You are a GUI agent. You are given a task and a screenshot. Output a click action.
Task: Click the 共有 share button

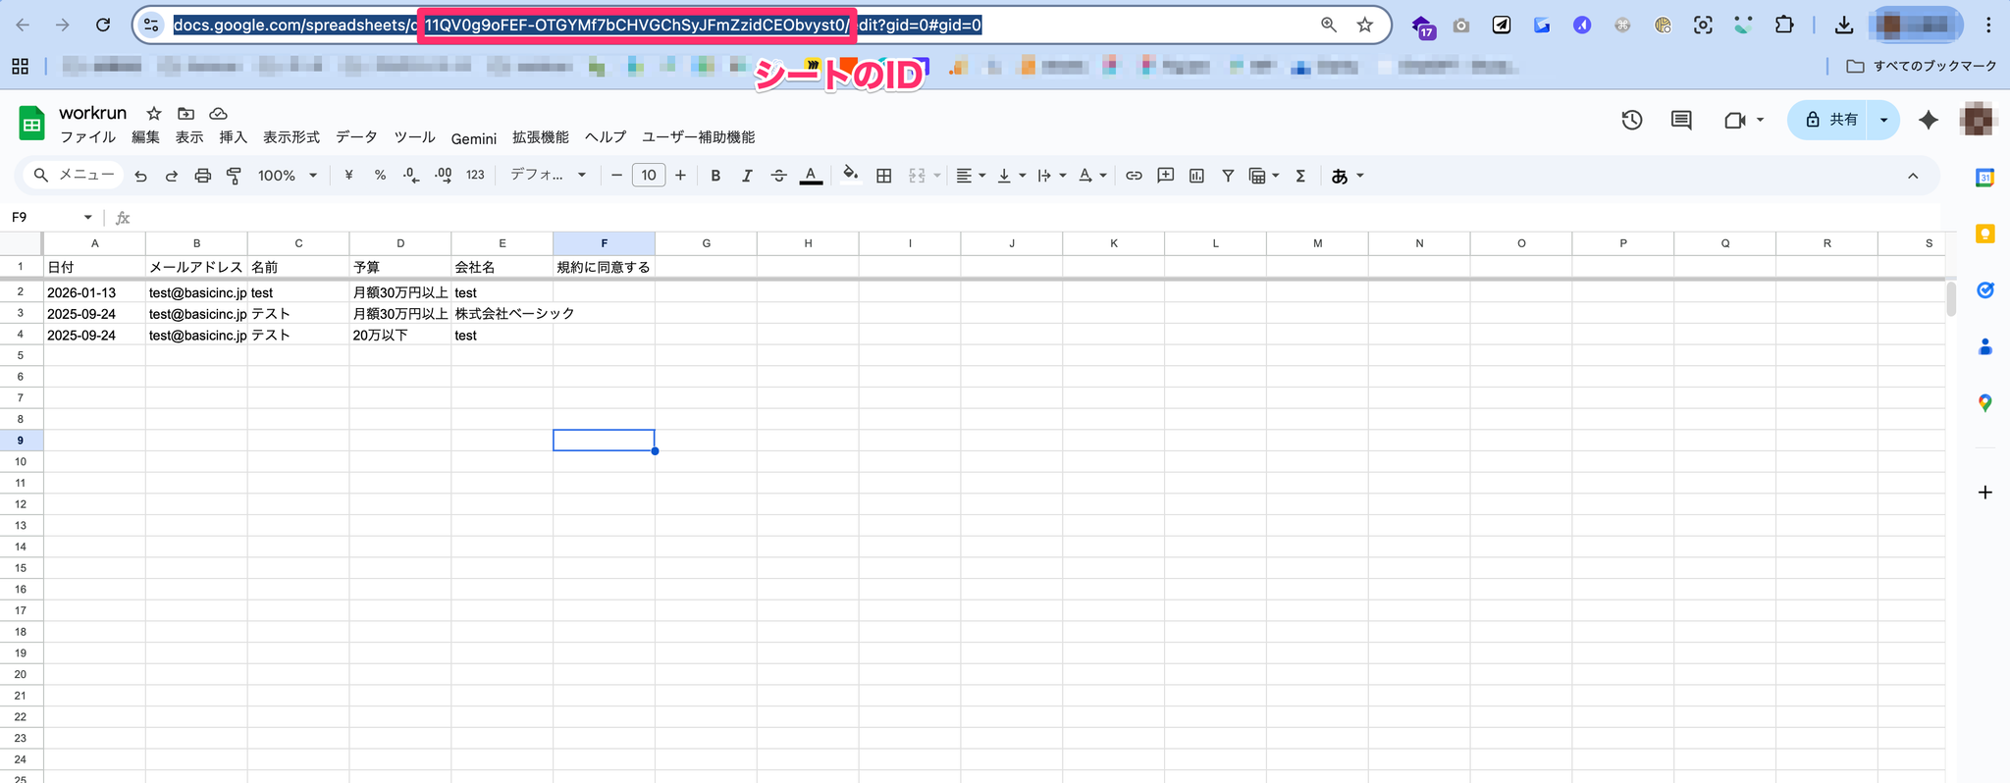click(1830, 120)
